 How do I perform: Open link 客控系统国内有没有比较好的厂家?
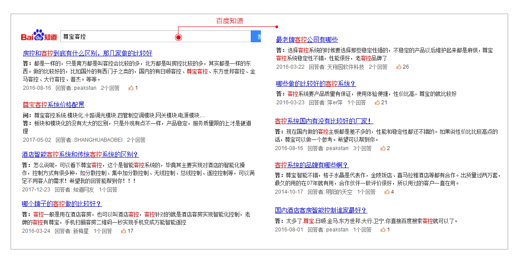pos(324,121)
